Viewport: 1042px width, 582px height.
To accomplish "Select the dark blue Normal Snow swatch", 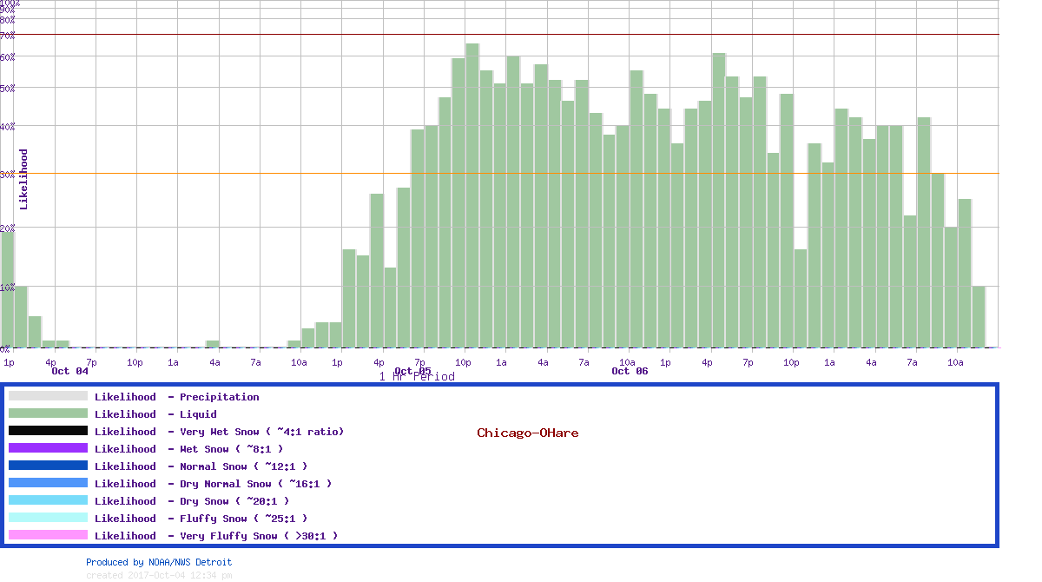I will click(48, 466).
